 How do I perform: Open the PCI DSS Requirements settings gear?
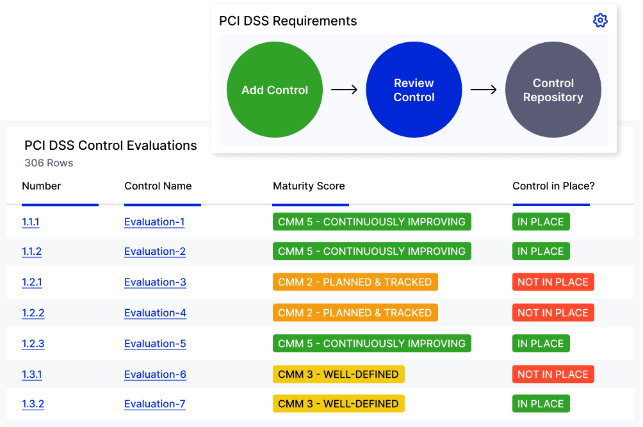[x=600, y=20]
